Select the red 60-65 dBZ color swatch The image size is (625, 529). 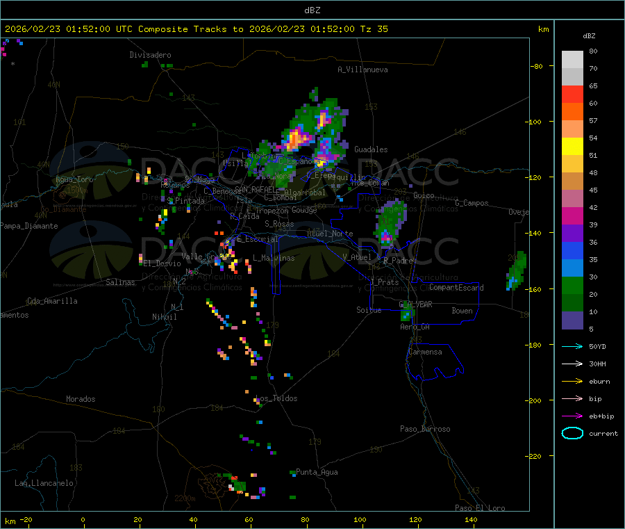pos(572,94)
